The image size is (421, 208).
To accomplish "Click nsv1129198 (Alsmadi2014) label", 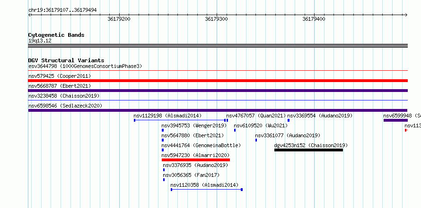I will (167, 116).
